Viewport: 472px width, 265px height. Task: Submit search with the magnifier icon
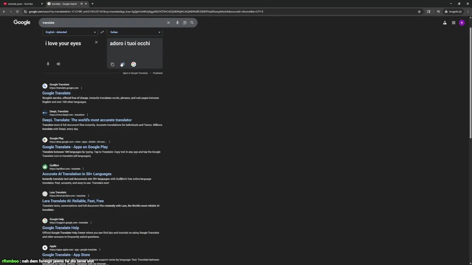click(x=192, y=23)
